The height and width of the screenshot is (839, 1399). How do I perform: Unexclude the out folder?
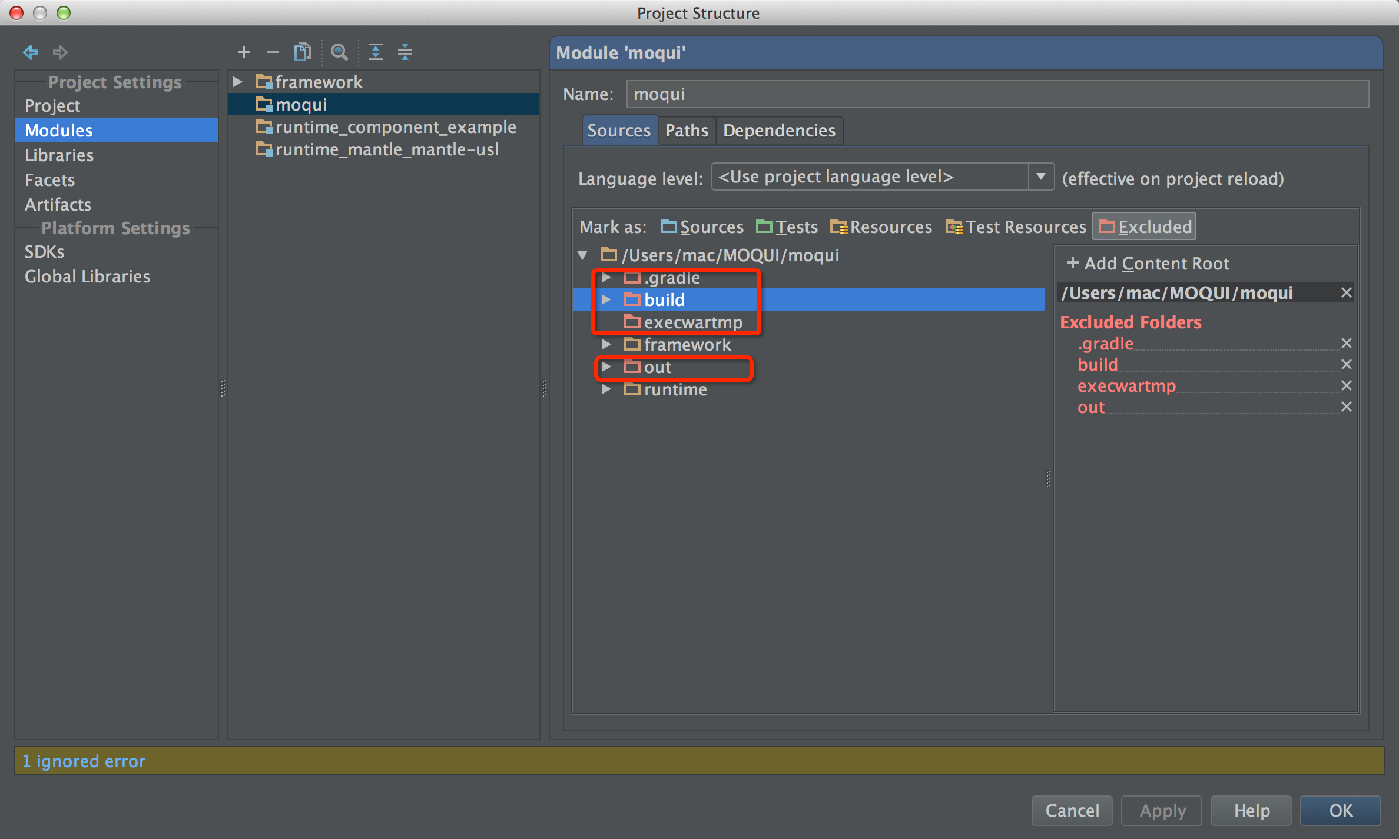pos(1346,407)
